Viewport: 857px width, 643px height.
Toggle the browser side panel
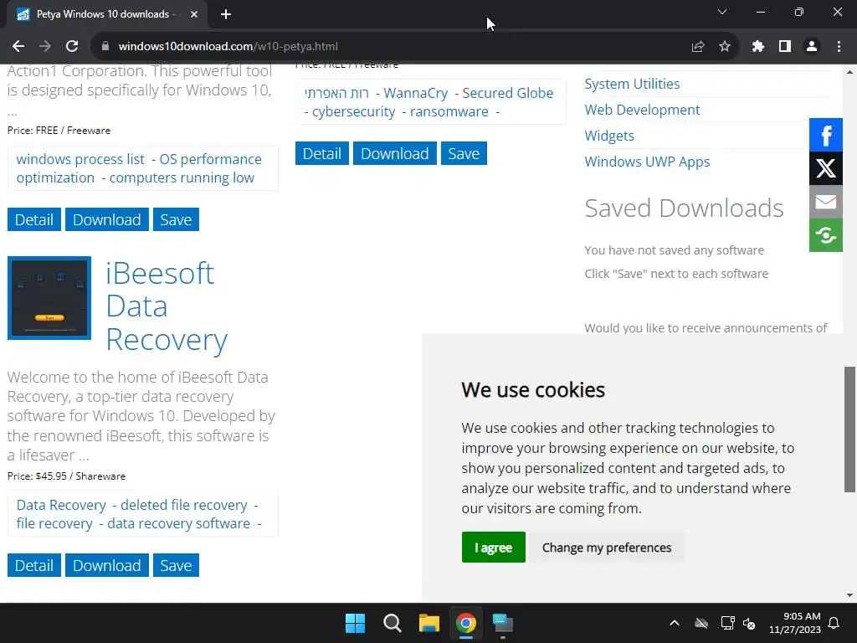(x=785, y=47)
